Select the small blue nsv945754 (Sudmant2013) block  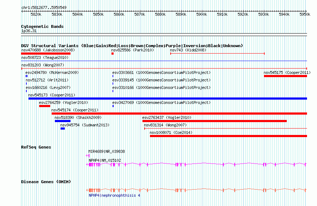[x=63, y=129]
